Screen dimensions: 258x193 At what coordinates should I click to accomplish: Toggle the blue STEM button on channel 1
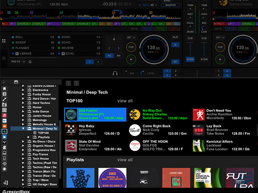[190, 60]
